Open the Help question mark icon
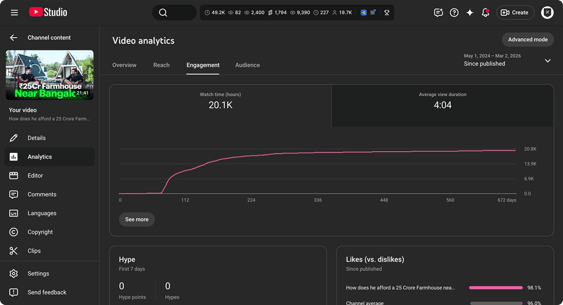This screenshot has height=305, width=563. tap(454, 12)
